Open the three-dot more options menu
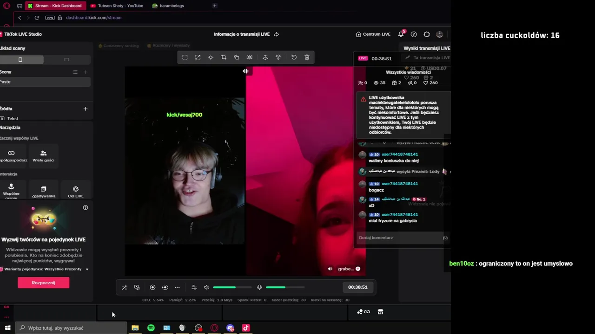The width and height of the screenshot is (595, 334). [x=177, y=287]
